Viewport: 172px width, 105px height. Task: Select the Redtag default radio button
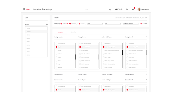67,24
